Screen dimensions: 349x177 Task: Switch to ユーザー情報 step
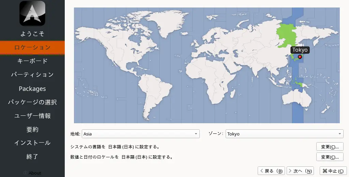pos(32,116)
